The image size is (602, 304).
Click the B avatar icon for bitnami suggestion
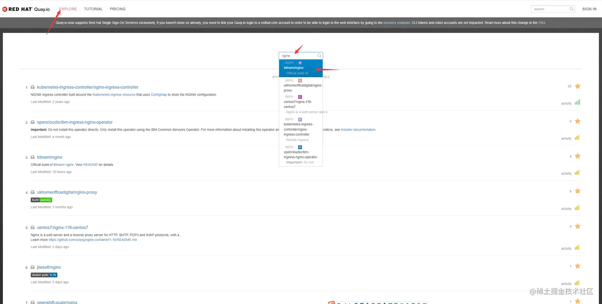(300, 63)
